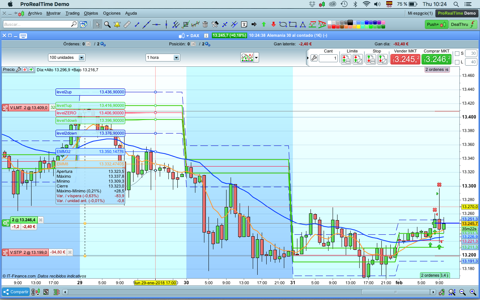Click the Andrews pitchfork drawing tool
Image resolution: width=480 pixels, height=300 pixels.
(x=175, y=24)
